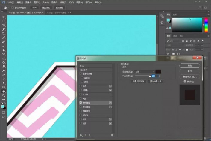The height and width of the screenshot is (141, 211).
Task: Switch to the 路径 paths tab
Action: pyautogui.click(x=182, y=36)
